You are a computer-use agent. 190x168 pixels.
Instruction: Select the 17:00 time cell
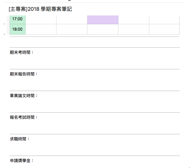tap(18, 20)
